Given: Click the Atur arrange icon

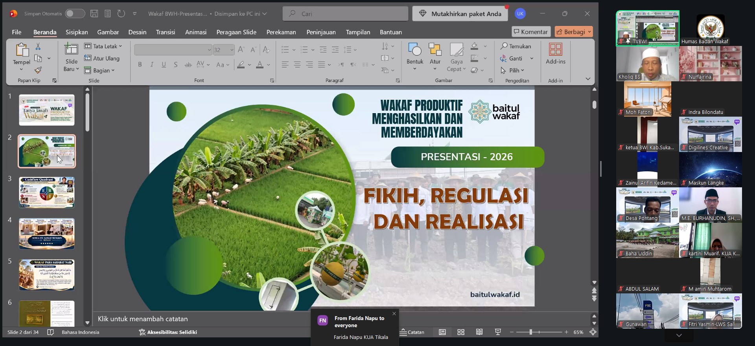Looking at the screenshot, I should [435, 49].
